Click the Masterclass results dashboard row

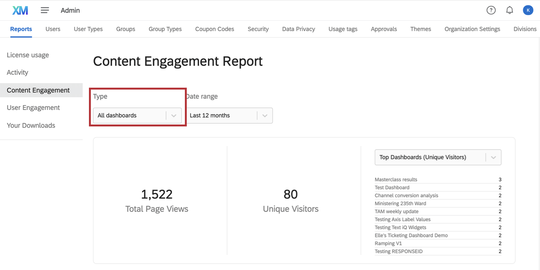[x=396, y=180]
